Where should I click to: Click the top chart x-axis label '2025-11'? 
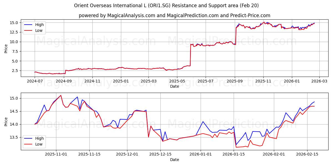pos(263,82)
